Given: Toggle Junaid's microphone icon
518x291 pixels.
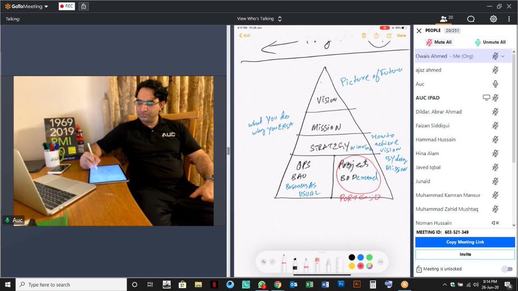Looking at the screenshot, I should click(x=496, y=181).
